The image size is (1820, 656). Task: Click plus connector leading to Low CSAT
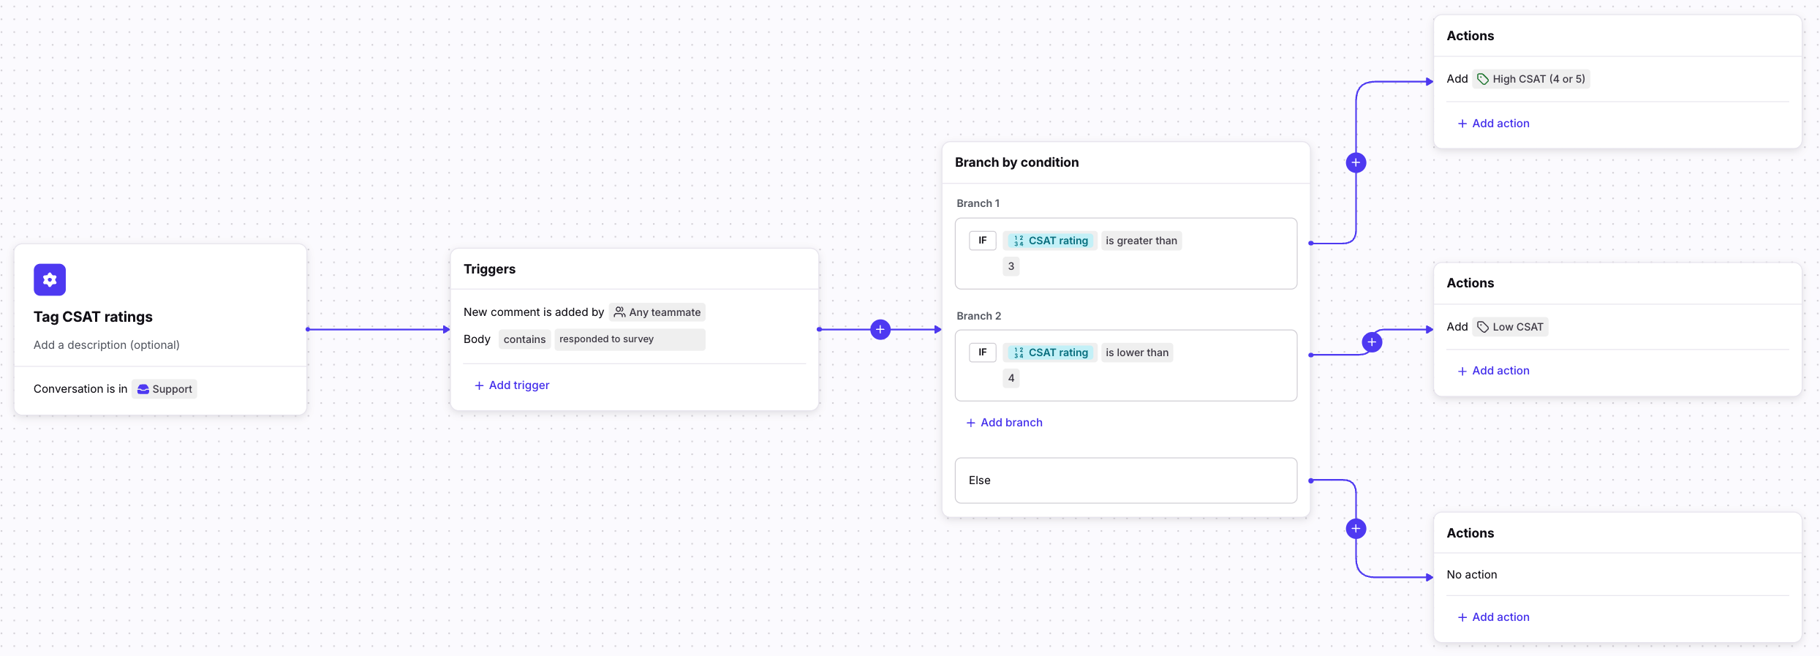point(1372,342)
